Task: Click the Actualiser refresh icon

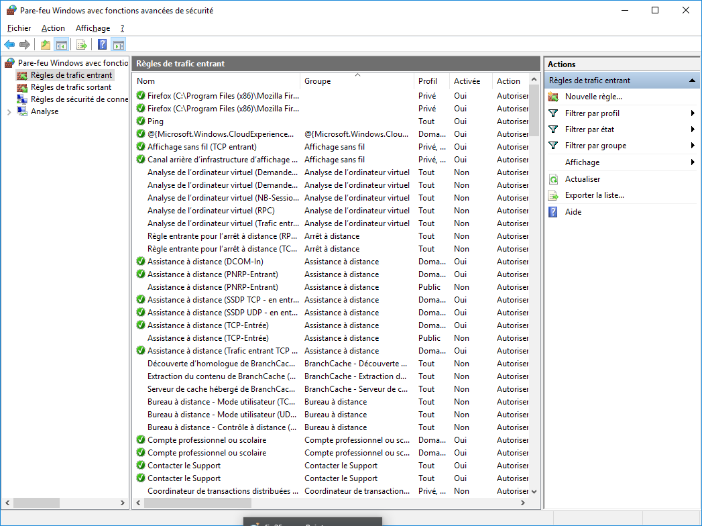Action: [x=553, y=179]
